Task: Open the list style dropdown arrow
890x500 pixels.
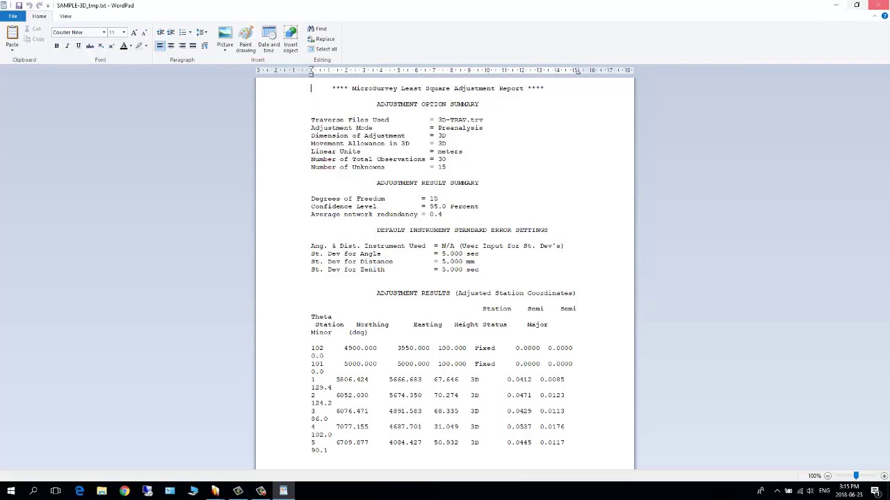Action: coord(190,32)
